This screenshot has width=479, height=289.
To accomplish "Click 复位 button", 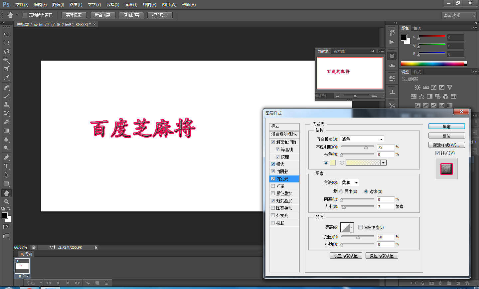I will 447,136.
